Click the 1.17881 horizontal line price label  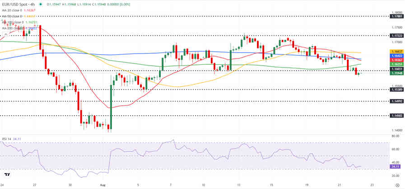396,16
